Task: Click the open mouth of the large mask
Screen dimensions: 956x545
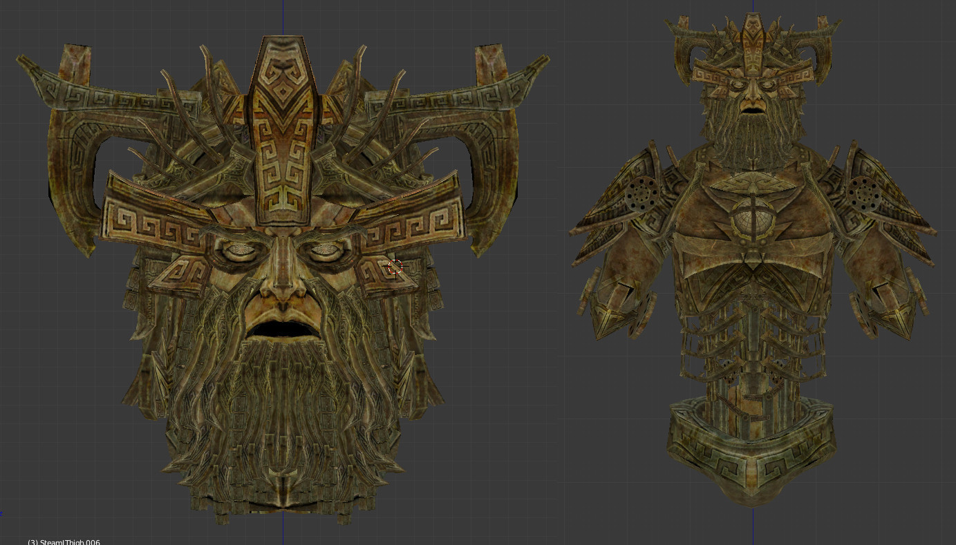Action: (x=282, y=329)
